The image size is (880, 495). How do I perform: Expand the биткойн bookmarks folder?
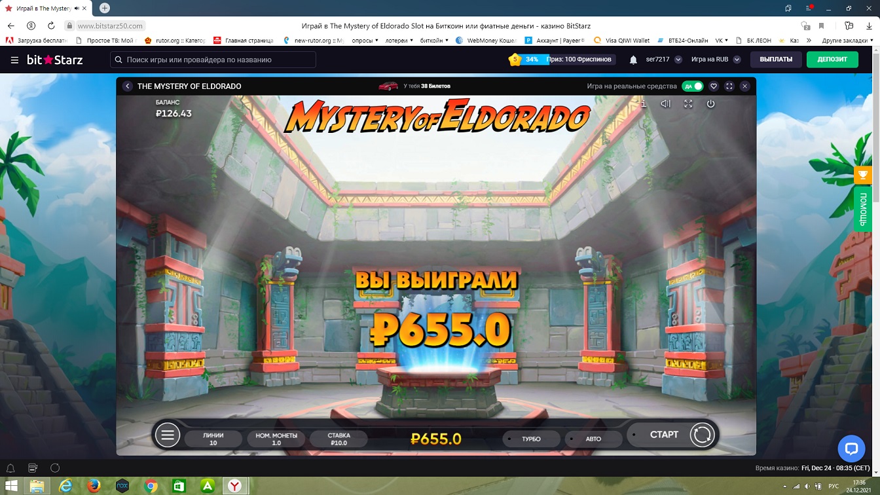pos(434,41)
